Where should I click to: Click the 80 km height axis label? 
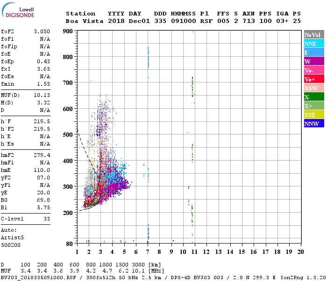[x=70, y=244]
